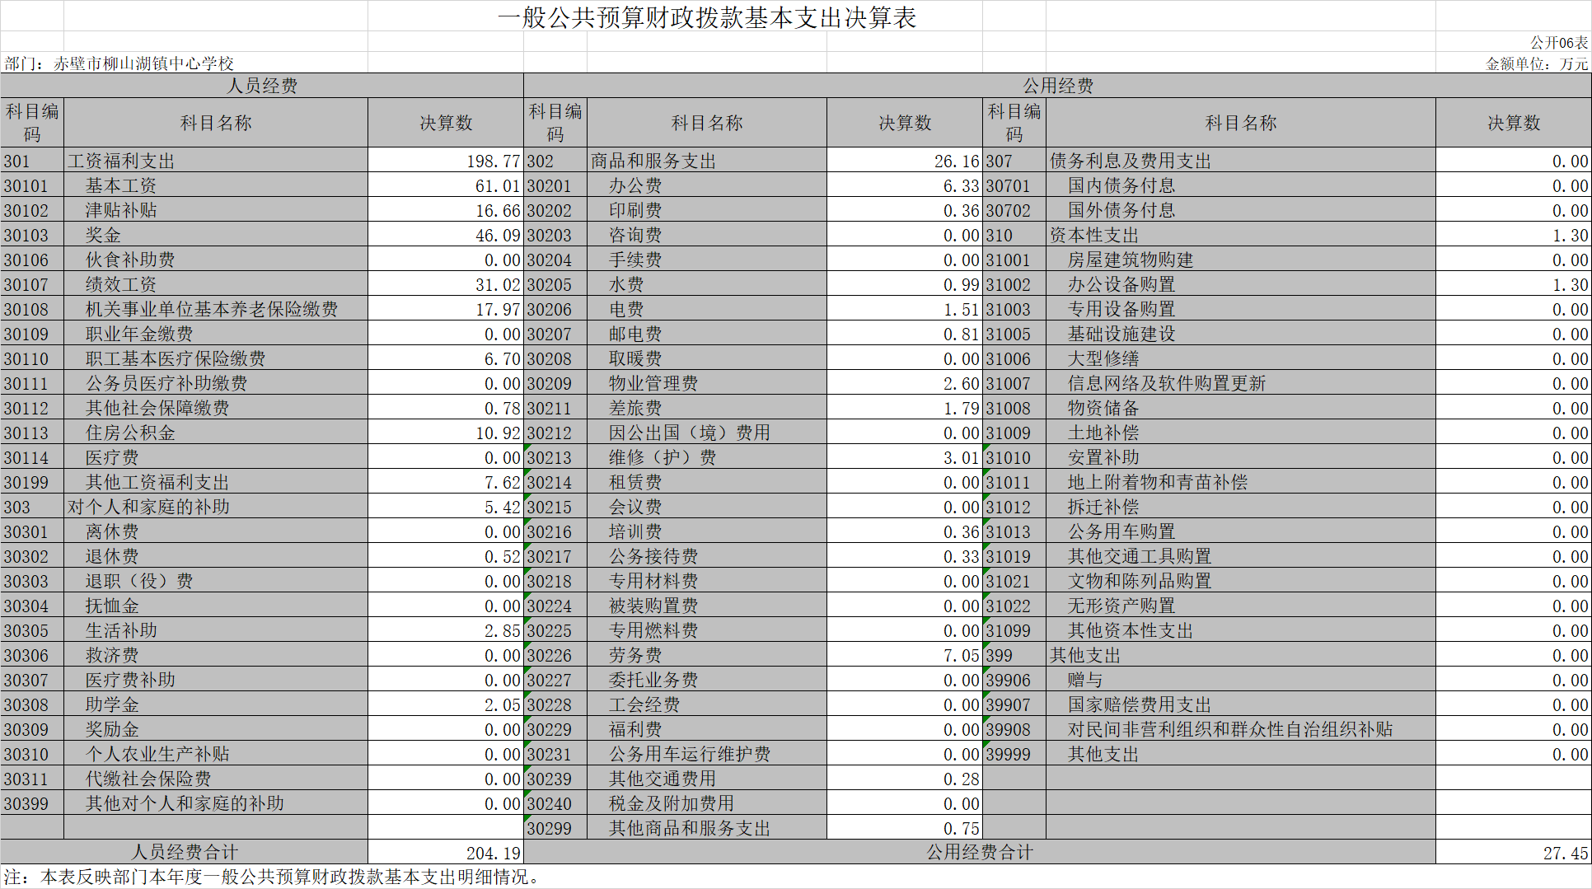
Task: Click the 对民间非营利组织和群众性自治组织补贴 cell
Action: coord(1241,729)
